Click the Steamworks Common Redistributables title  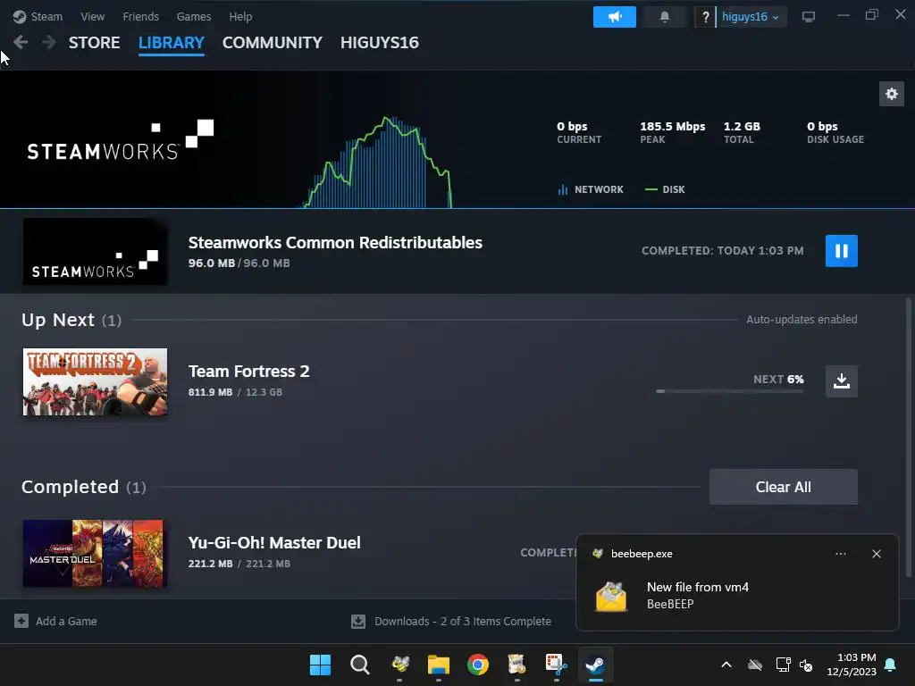tap(335, 243)
